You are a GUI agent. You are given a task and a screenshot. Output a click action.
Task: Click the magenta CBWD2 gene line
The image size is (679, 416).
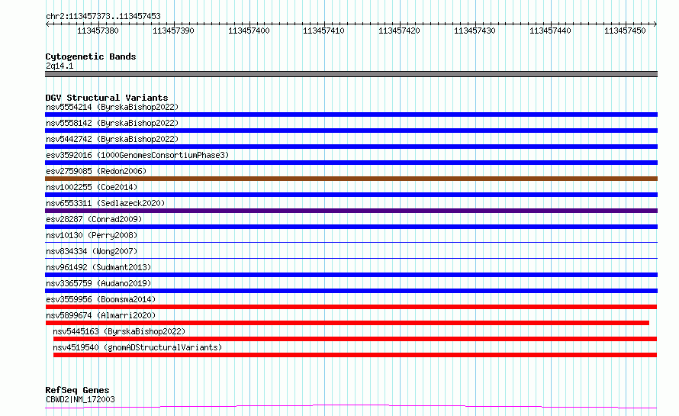point(351,406)
